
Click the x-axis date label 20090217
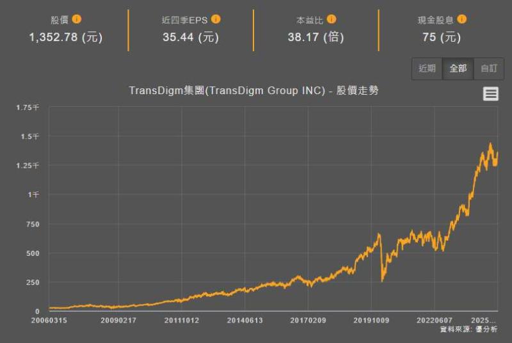[118, 320]
